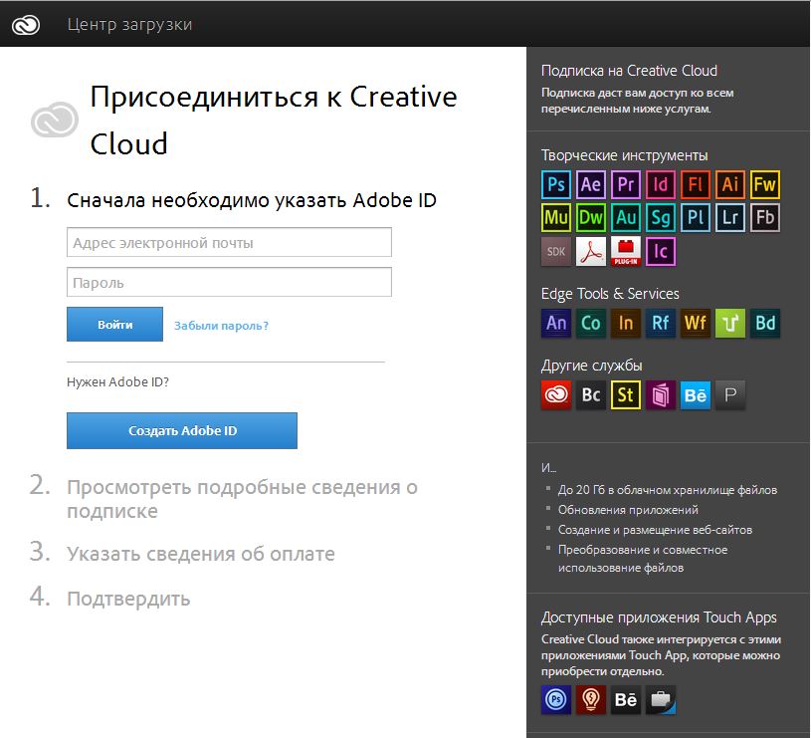
Task: Open the Business Catalyst (Bc) icon
Action: 591,394
